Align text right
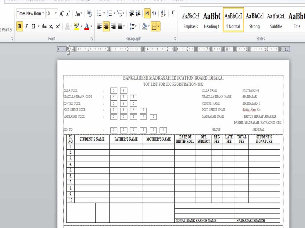 [x=113, y=26]
